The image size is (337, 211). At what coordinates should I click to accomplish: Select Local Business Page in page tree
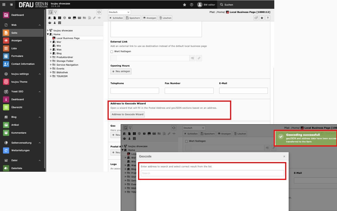coord(68,38)
